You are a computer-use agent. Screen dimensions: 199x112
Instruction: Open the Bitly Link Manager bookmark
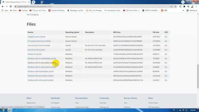[94, 10]
